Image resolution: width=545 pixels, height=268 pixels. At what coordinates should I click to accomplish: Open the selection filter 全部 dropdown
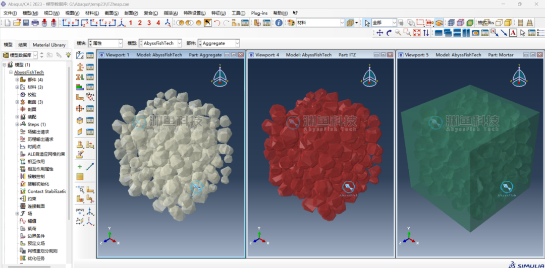384,23
